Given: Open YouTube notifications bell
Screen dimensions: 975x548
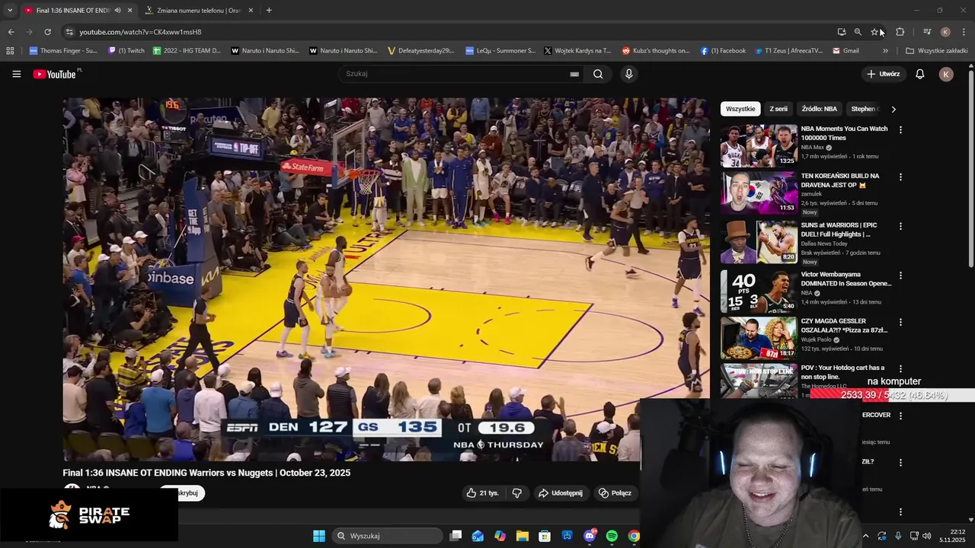Looking at the screenshot, I should (x=919, y=74).
